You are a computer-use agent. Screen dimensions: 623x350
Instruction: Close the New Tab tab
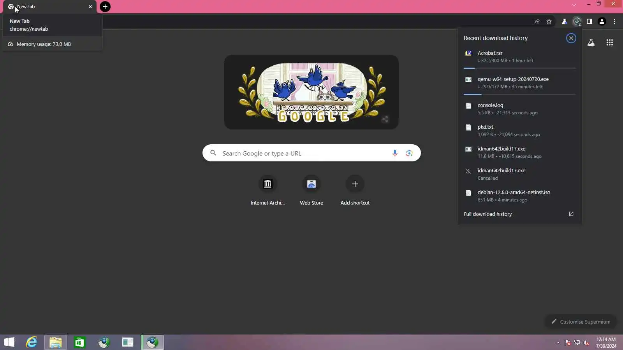pos(90,7)
